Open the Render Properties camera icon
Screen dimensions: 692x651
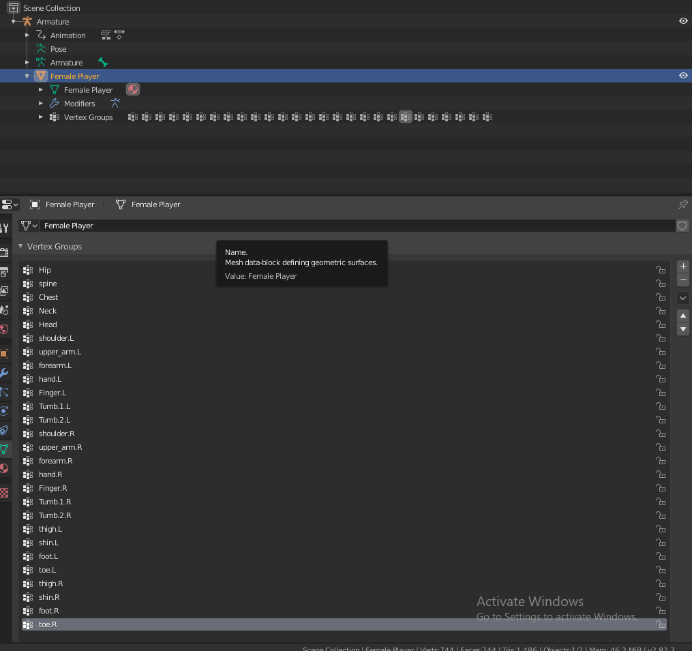5,251
